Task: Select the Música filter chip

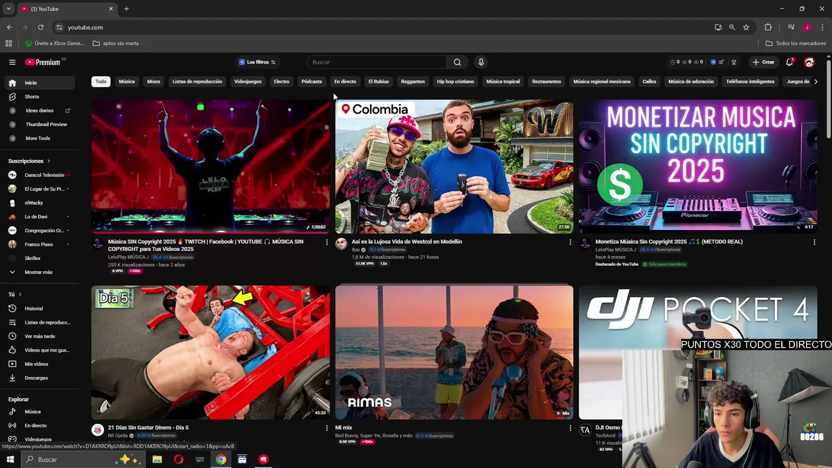Action: pyautogui.click(x=127, y=81)
